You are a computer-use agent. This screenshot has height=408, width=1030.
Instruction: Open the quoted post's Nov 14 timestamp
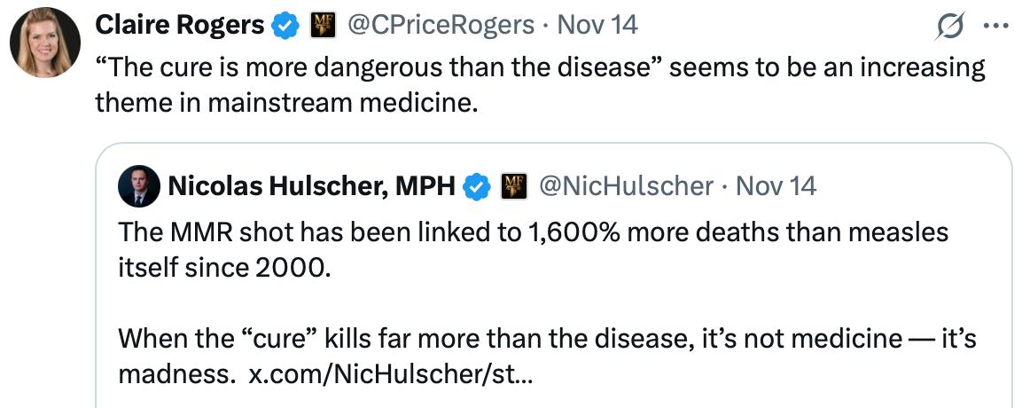[776, 186]
